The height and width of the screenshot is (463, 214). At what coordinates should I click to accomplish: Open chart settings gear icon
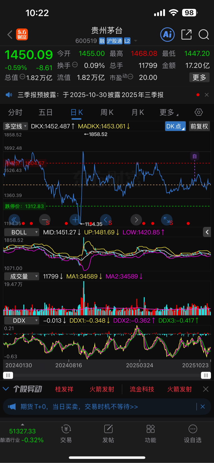(x=199, y=112)
